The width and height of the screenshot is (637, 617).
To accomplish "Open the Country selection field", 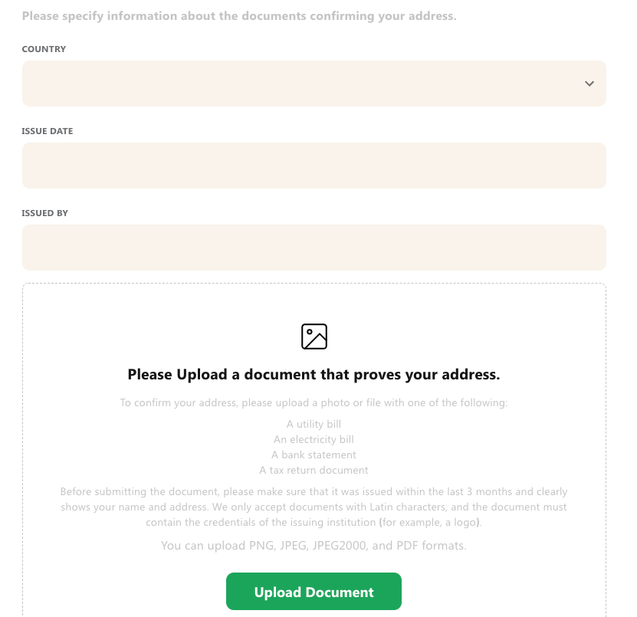I will pos(314,84).
